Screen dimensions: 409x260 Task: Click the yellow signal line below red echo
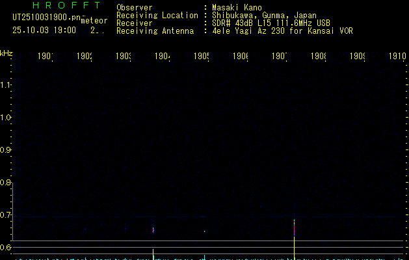295,244
